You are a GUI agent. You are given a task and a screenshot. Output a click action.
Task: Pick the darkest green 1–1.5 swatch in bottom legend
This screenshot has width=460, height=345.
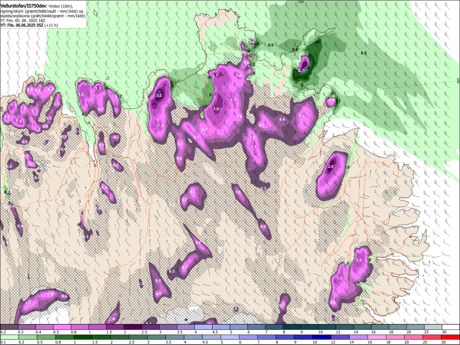[x=83, y=337]
